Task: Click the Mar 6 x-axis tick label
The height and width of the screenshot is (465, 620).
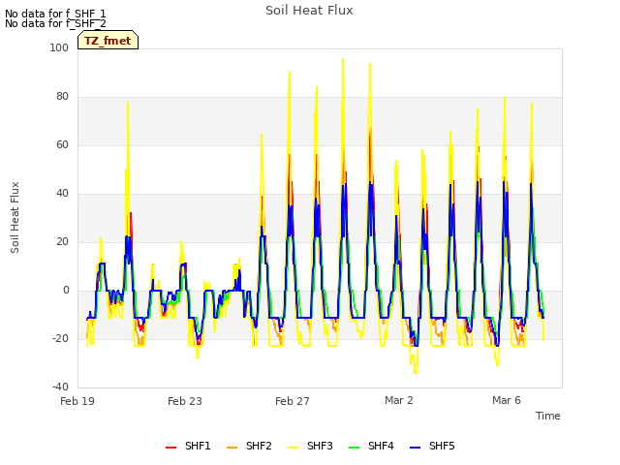Action: point(507,400)
